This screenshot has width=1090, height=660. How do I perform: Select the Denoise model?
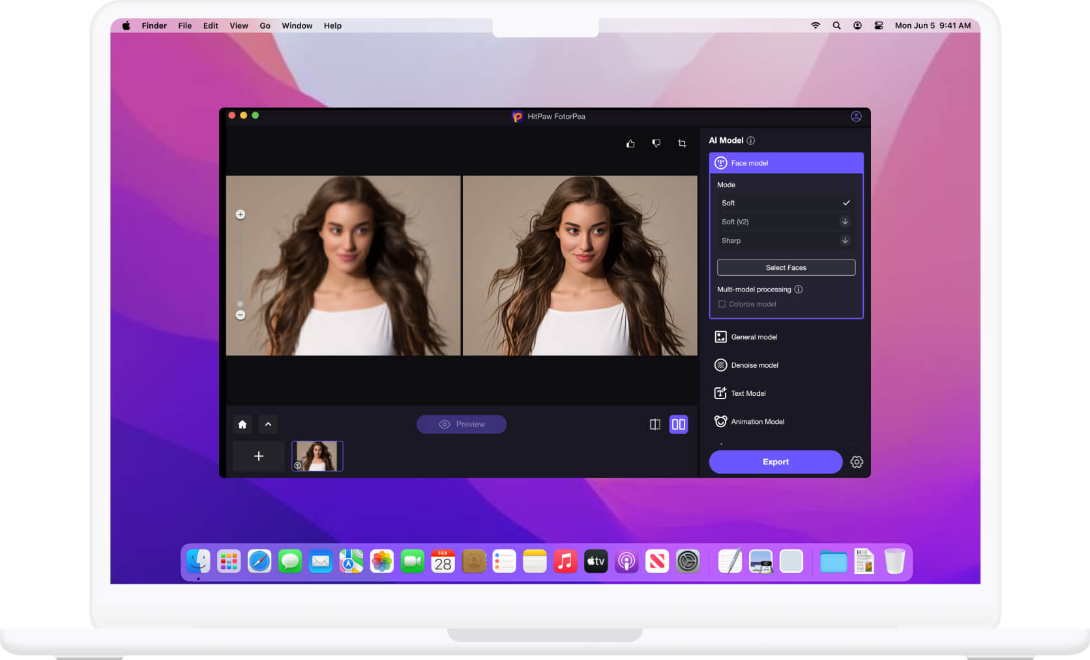coord(755,365)
